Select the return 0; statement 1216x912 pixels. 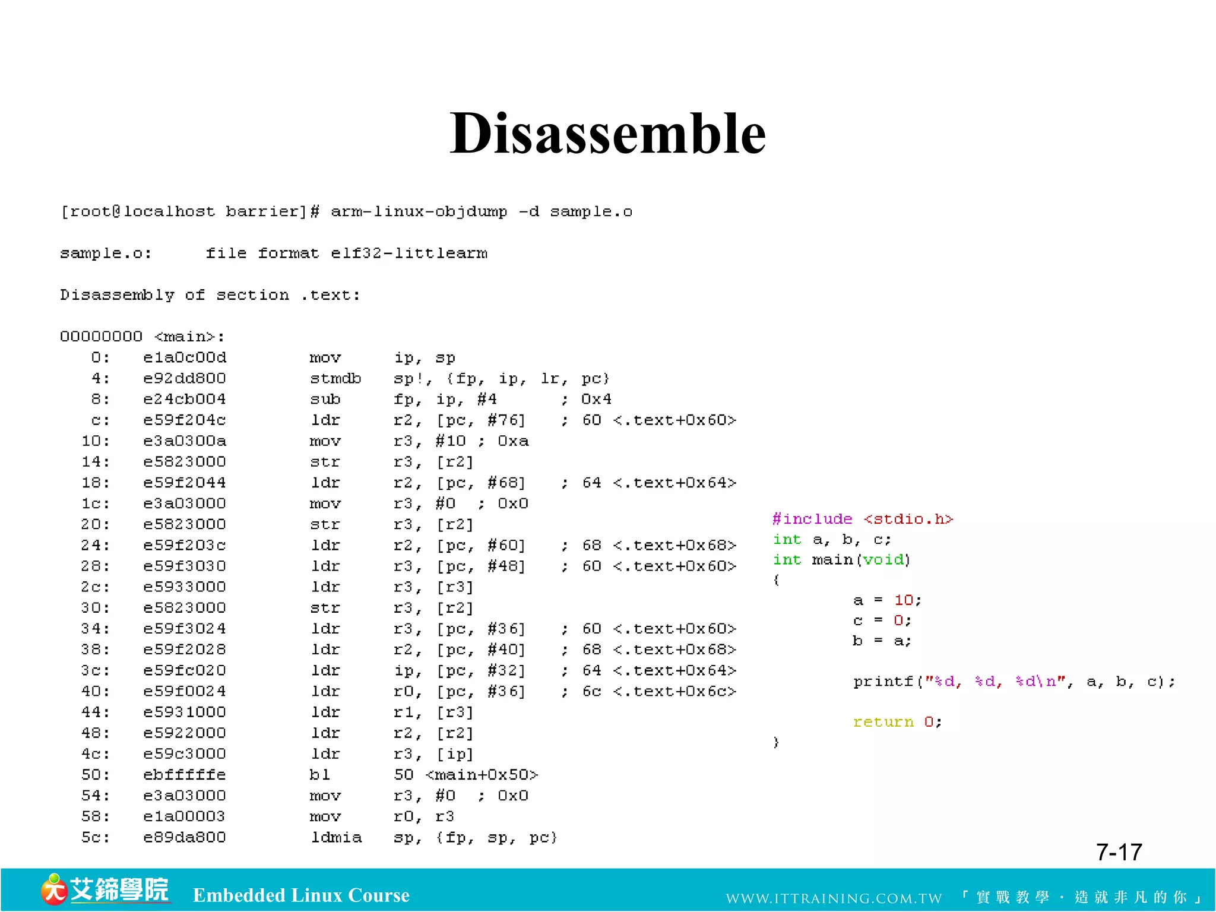pyautogui.click(x=897, y=722)
